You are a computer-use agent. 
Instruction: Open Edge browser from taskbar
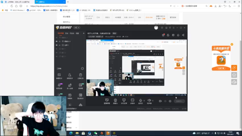click(x=71, y=133)
